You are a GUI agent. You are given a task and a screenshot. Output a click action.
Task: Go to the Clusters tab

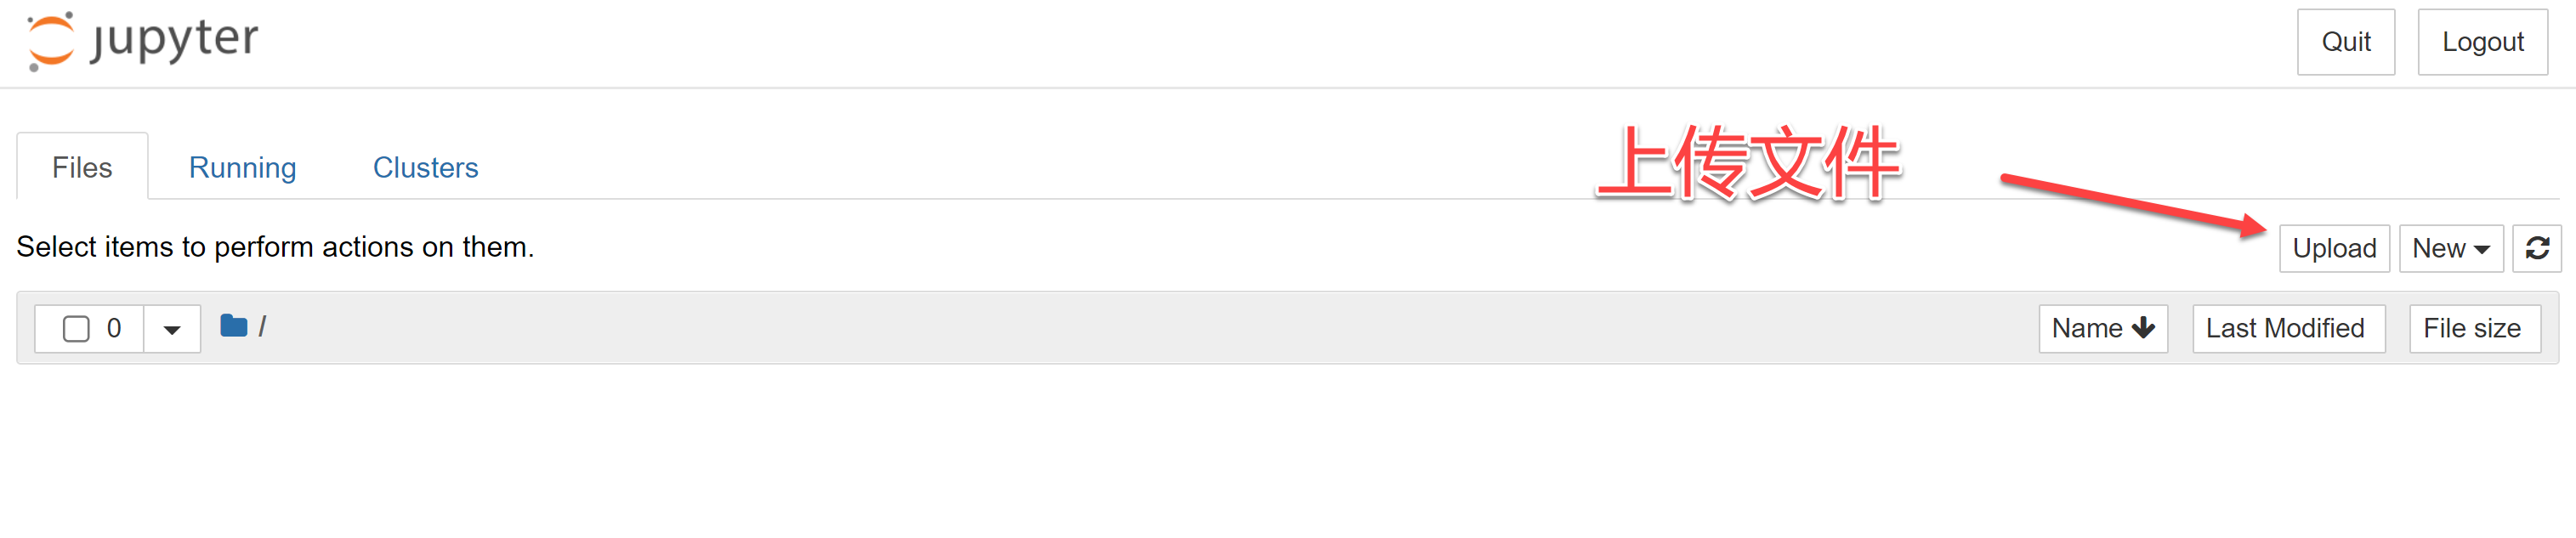(x=425, y=167)
